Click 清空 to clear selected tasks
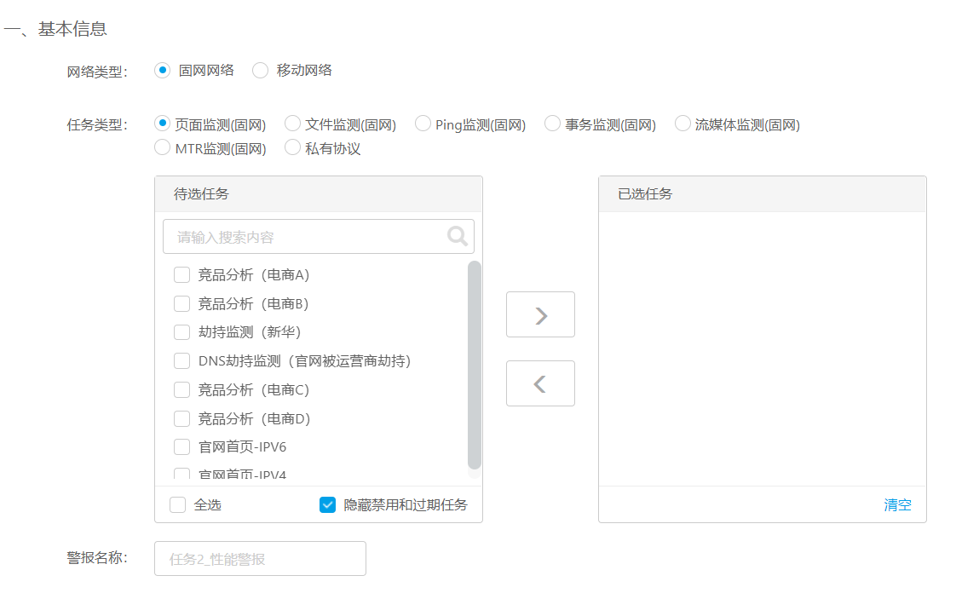The height and width of the screenshot is (593, 956). pos(897,504)
